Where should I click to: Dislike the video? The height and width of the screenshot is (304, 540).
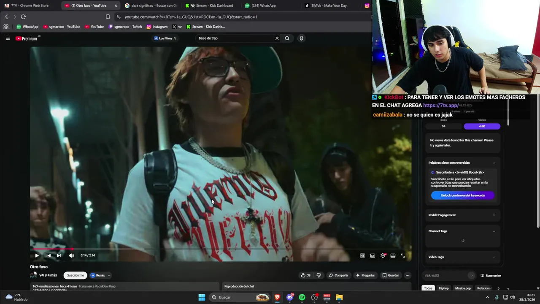click(x=319, y=275)
